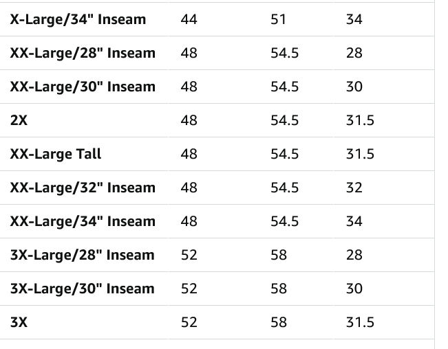448x349 pixels.
Task: Click the X-Large/34" Inseam row label
Action: [x=78, y=19]
